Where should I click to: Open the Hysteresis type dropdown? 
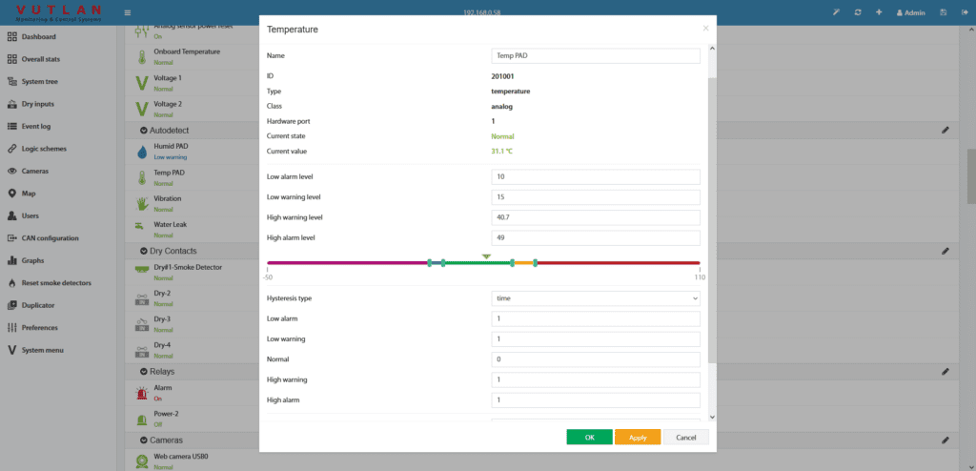point(596,298)
